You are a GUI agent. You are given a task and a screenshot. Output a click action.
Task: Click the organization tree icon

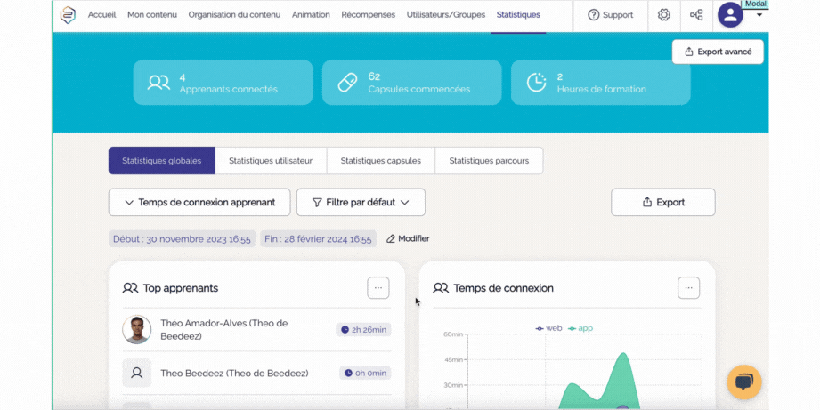click(696, 15)
